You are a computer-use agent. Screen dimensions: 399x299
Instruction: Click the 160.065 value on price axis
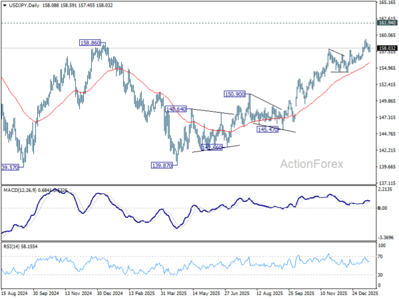point(387,35)
